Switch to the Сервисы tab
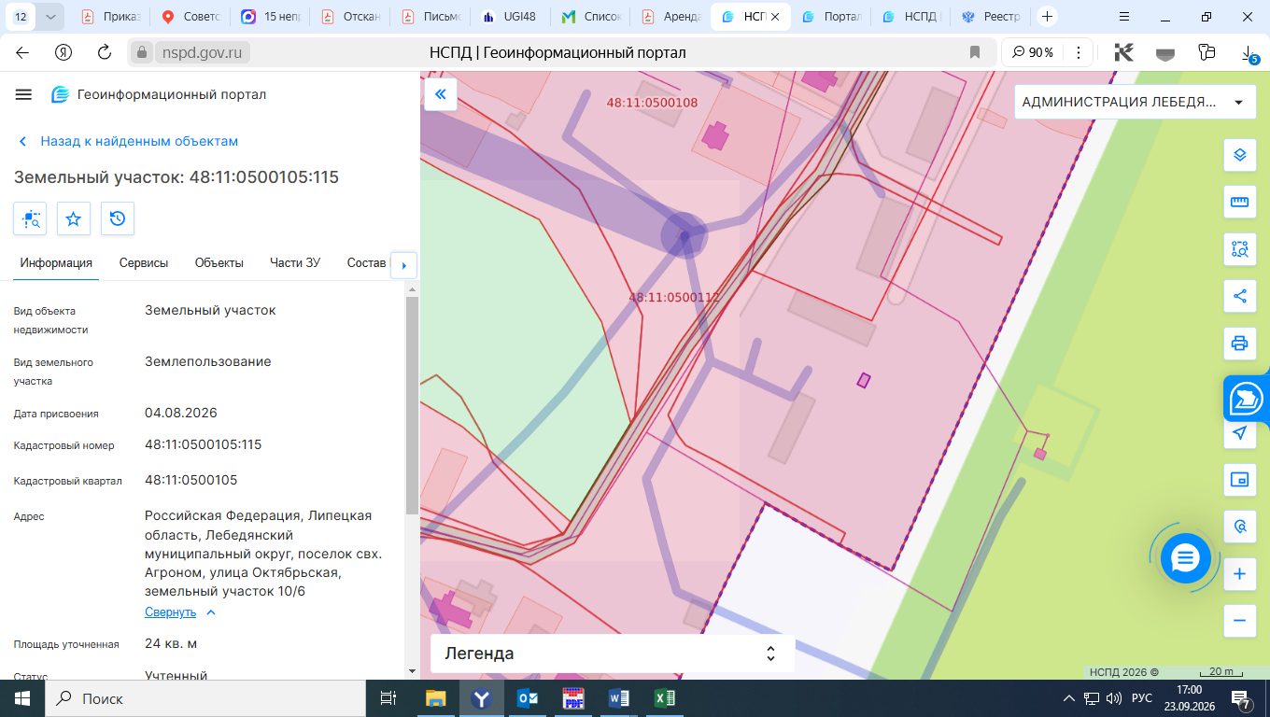This screenshot has width=1270, height=717. tap(144, 263)
